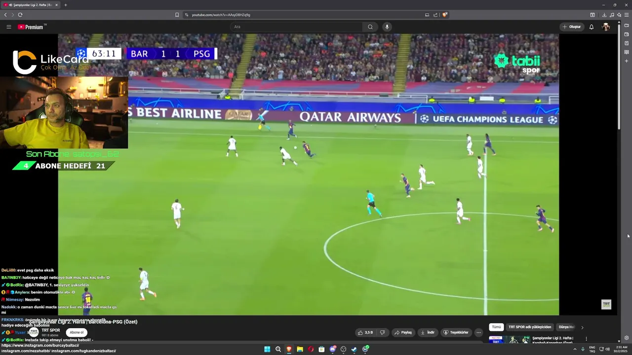The width and height of the screenshot is (632, 355).
Task: Open the volume tray icon
Action: coord(607,349)
